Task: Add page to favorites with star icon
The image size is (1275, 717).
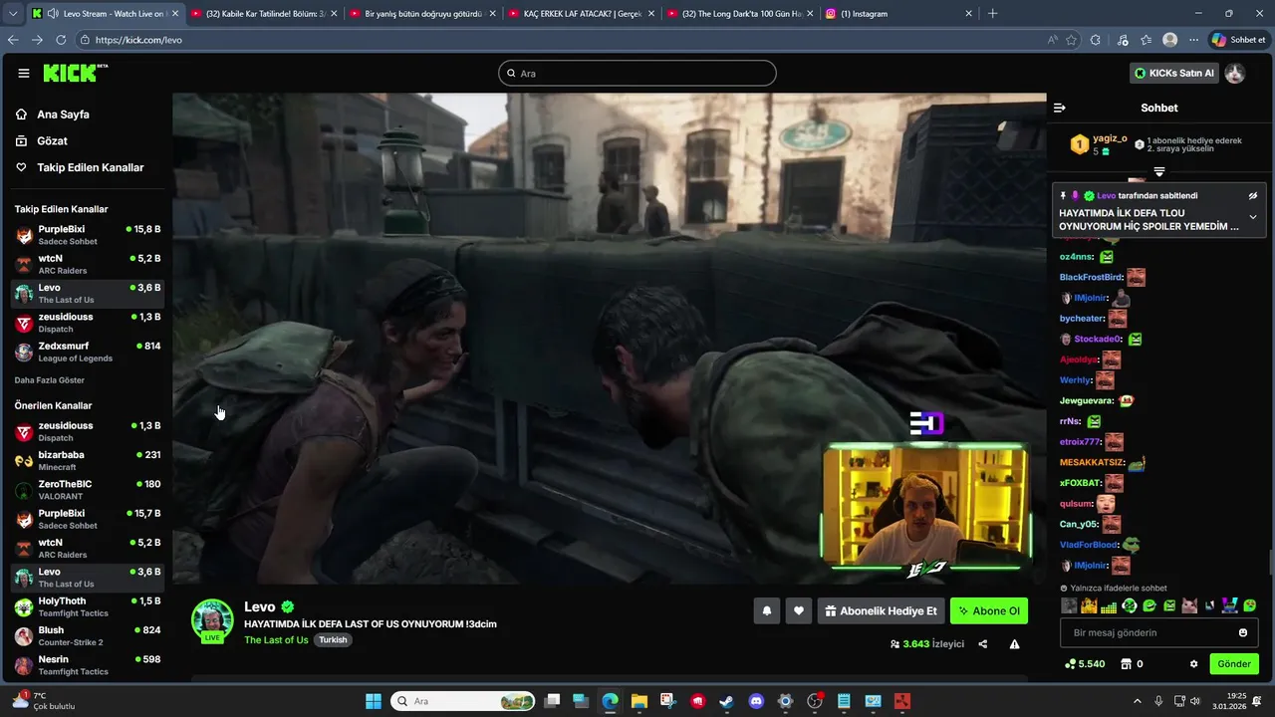Action: click(1071, 40)
